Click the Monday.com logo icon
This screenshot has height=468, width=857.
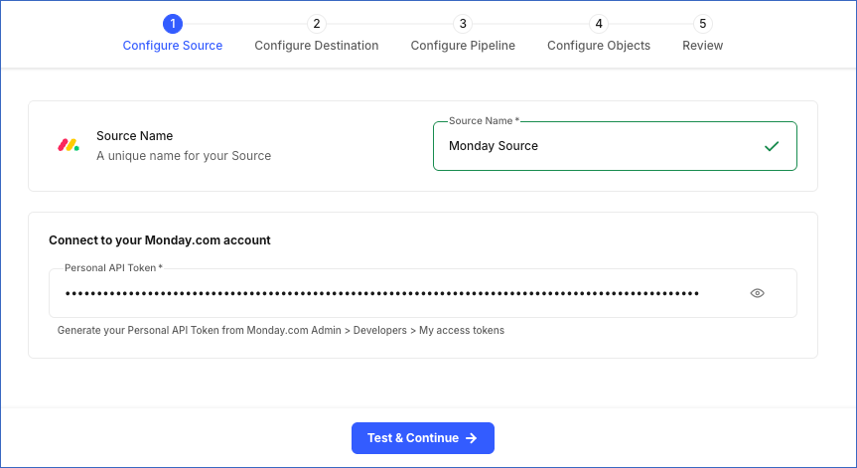pyautogui.click(x=69, y=145)
